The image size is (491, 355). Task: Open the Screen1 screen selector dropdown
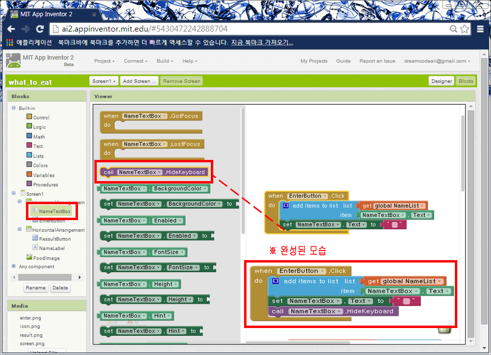coord(103,81)
